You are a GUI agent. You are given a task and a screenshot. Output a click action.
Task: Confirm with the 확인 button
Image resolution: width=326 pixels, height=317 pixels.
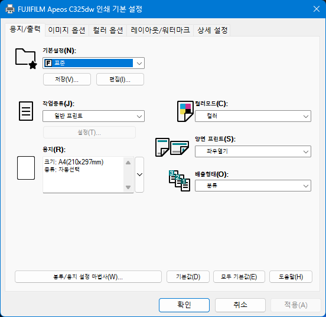click(x=184, y=305)
